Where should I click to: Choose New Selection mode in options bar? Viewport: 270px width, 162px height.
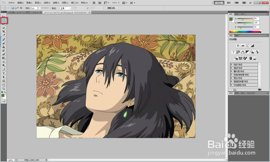(x=13, y=8)
